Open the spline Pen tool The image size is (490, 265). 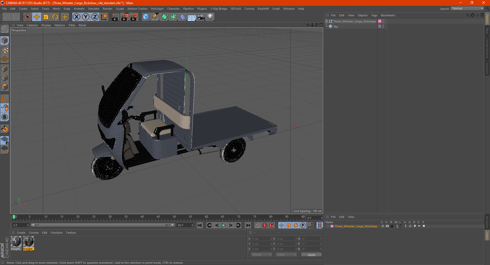pyautogui.click(x=155, y=17)
